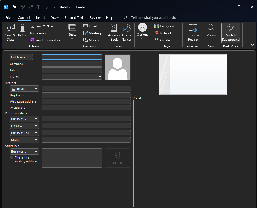The height and width of the screenshot is (208, 257).
Task: Start a Meeting with the contact
Action: [92, 33]
